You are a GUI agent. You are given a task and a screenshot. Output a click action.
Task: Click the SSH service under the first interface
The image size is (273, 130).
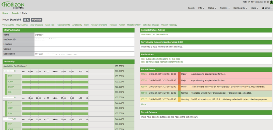(x=10, y=92)
